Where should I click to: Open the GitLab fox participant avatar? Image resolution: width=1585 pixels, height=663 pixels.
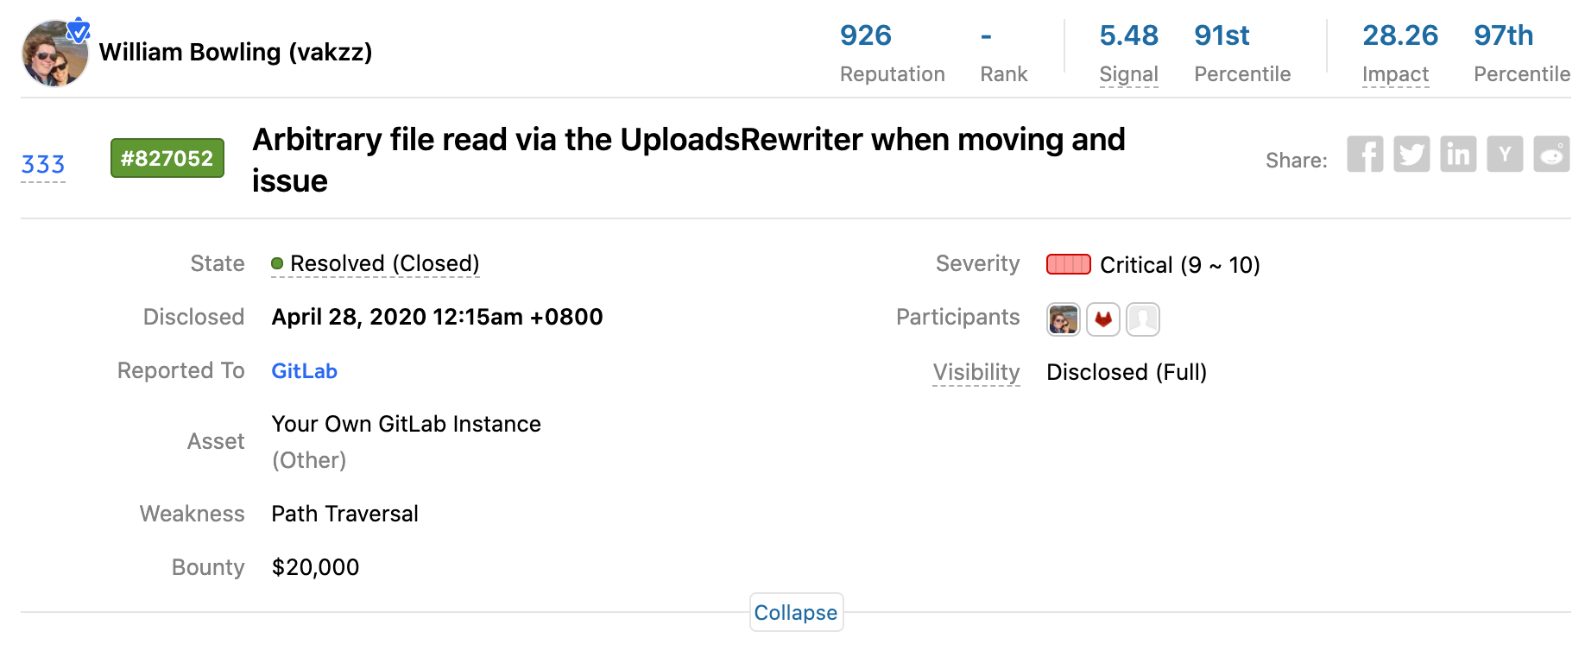coord(1103,319)
